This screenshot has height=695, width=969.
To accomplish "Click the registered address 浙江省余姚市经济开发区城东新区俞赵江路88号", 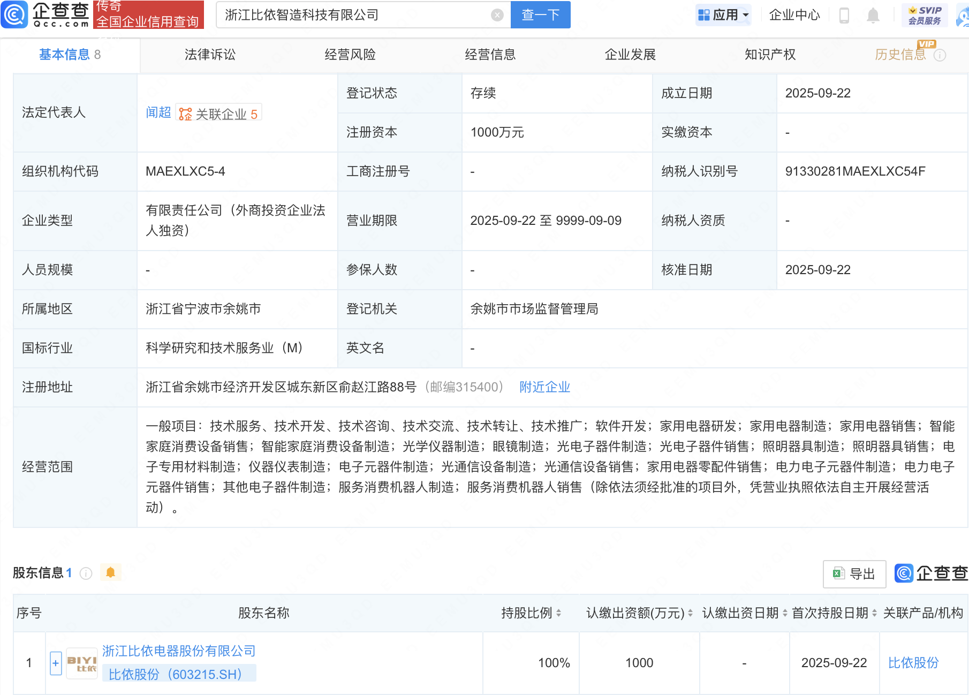I will [x=281, y=387].
